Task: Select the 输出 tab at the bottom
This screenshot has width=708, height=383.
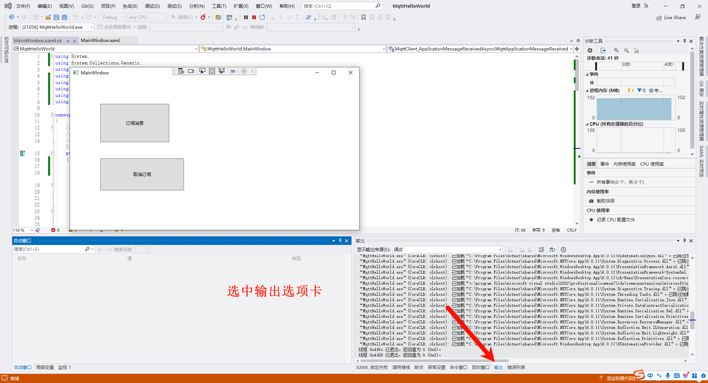Action: (x=498, y=367)
